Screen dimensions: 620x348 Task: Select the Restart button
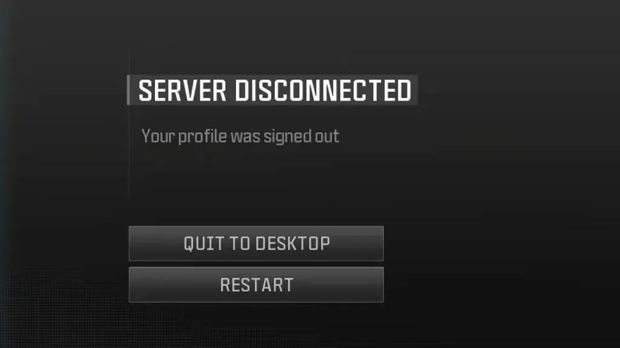[x=256, y=285]
